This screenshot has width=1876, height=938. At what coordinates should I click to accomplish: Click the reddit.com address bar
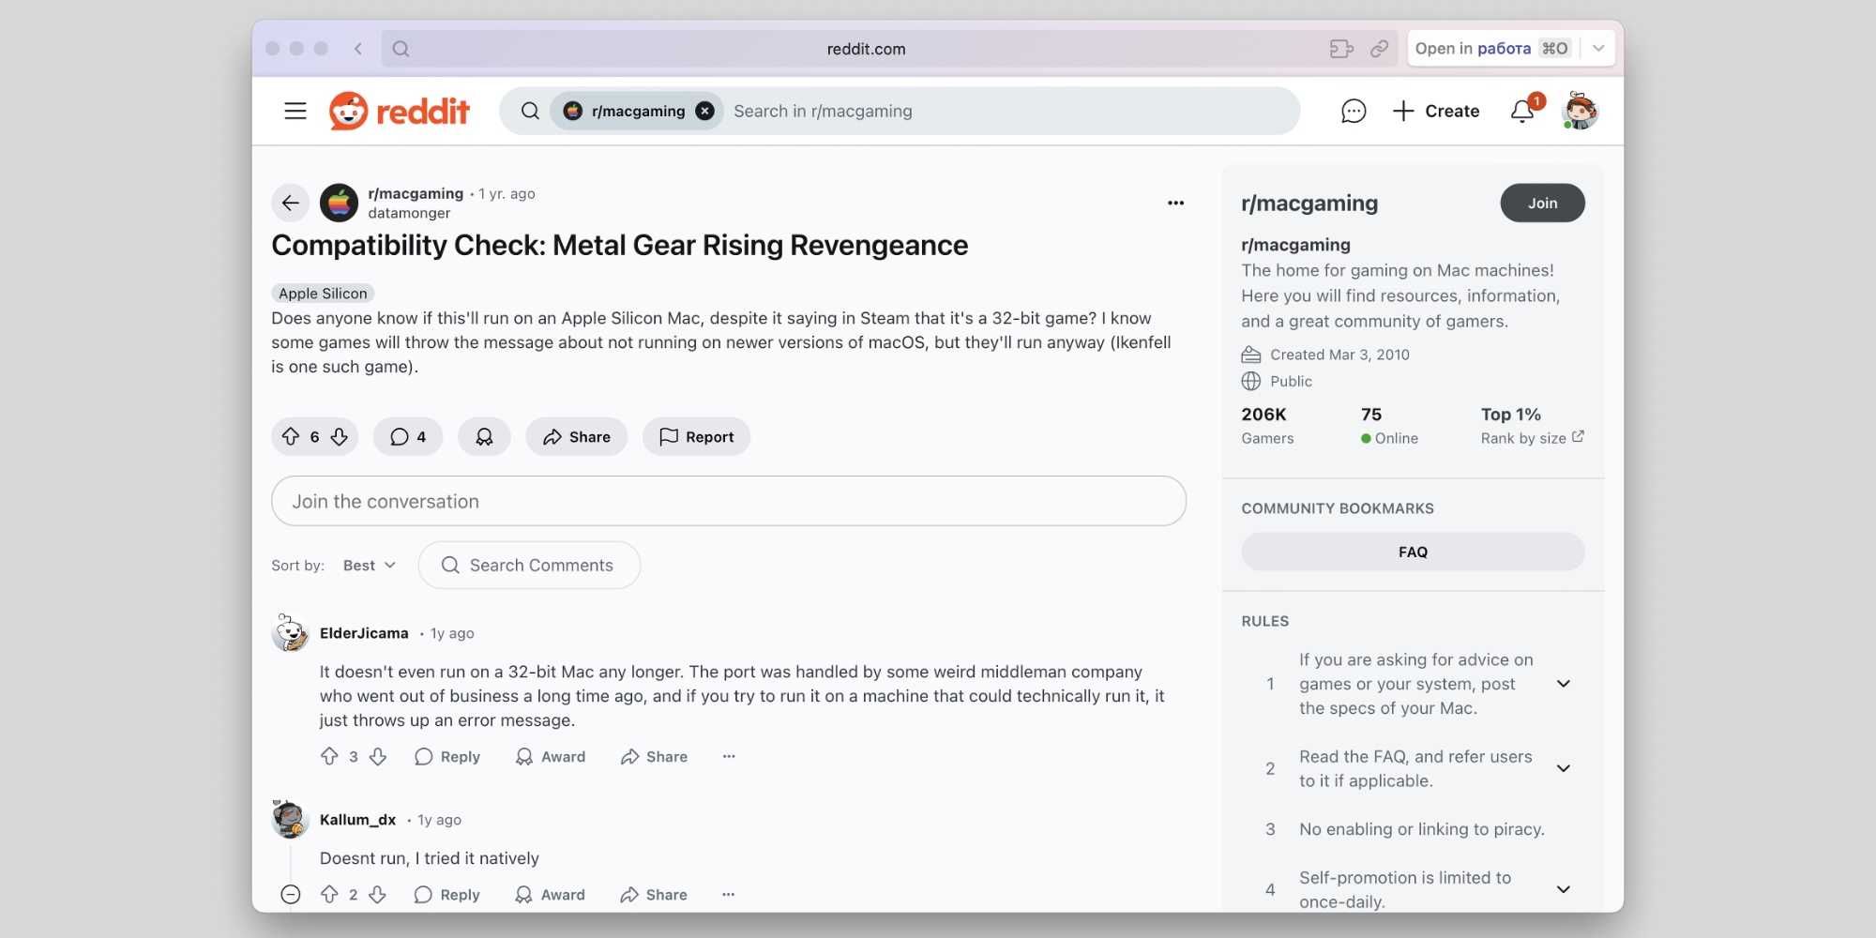[x=866, y=49]
